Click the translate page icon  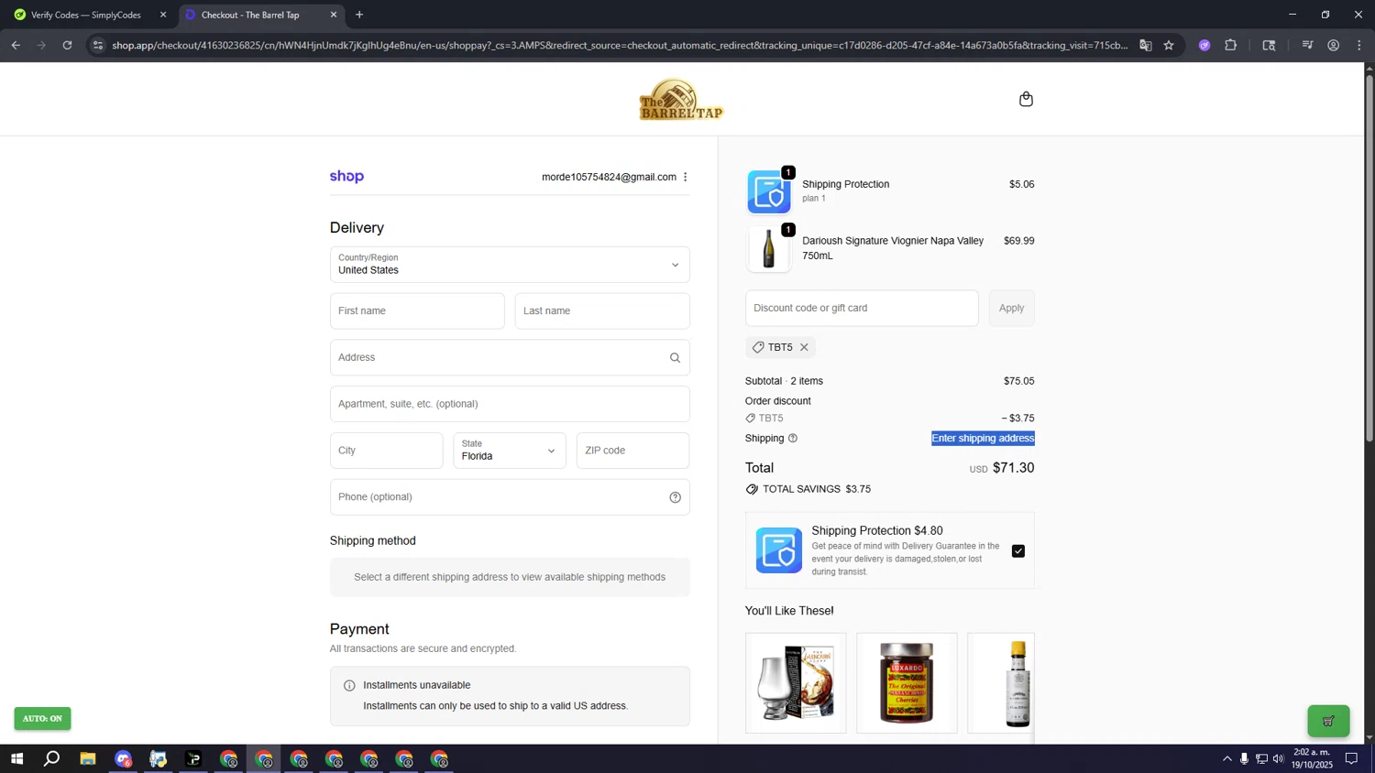coord(1145,45)
